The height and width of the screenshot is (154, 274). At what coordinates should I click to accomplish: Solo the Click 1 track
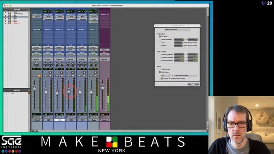(x=34, y=76)
